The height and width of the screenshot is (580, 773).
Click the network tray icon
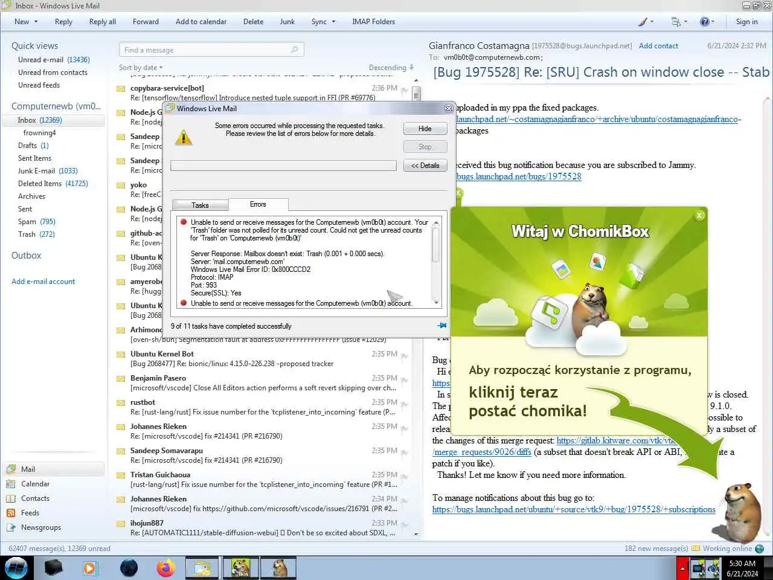(698, 568)
